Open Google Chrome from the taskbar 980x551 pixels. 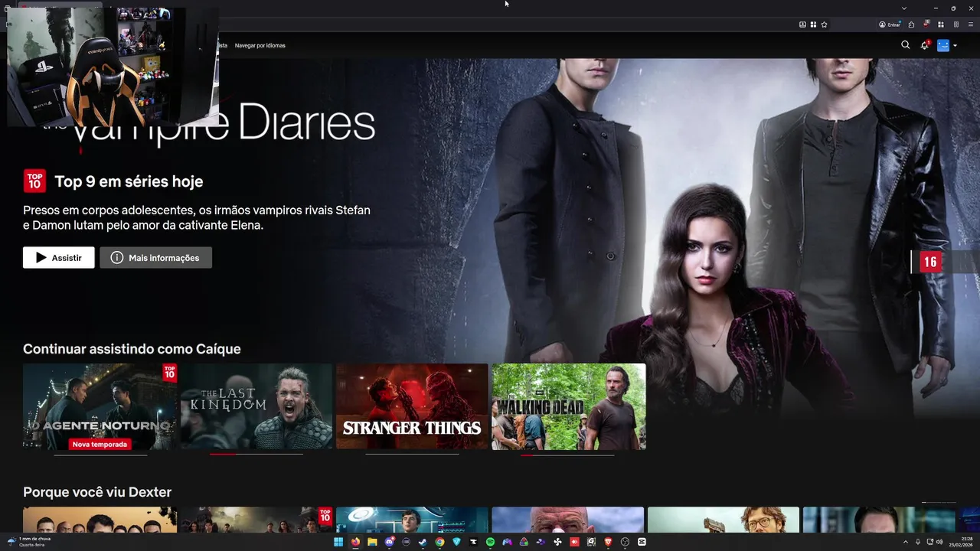coord(439,542)
